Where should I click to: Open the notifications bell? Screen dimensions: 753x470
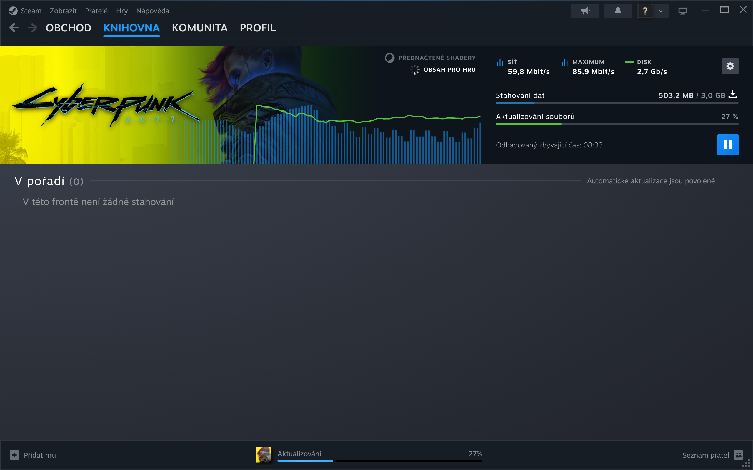coord(618,11)
